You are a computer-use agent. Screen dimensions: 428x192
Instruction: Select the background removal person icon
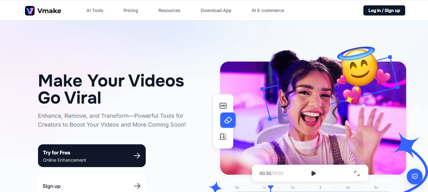click(x=223, y=136)
